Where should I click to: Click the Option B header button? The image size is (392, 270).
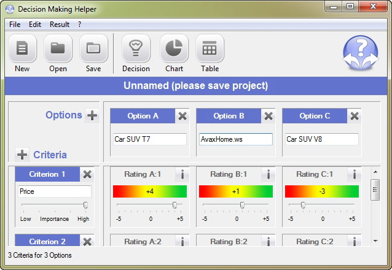(229, 116)
